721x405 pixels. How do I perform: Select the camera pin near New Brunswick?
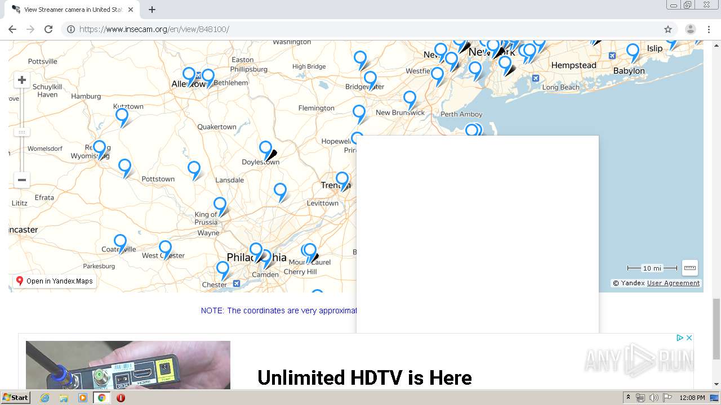point(410,99)
